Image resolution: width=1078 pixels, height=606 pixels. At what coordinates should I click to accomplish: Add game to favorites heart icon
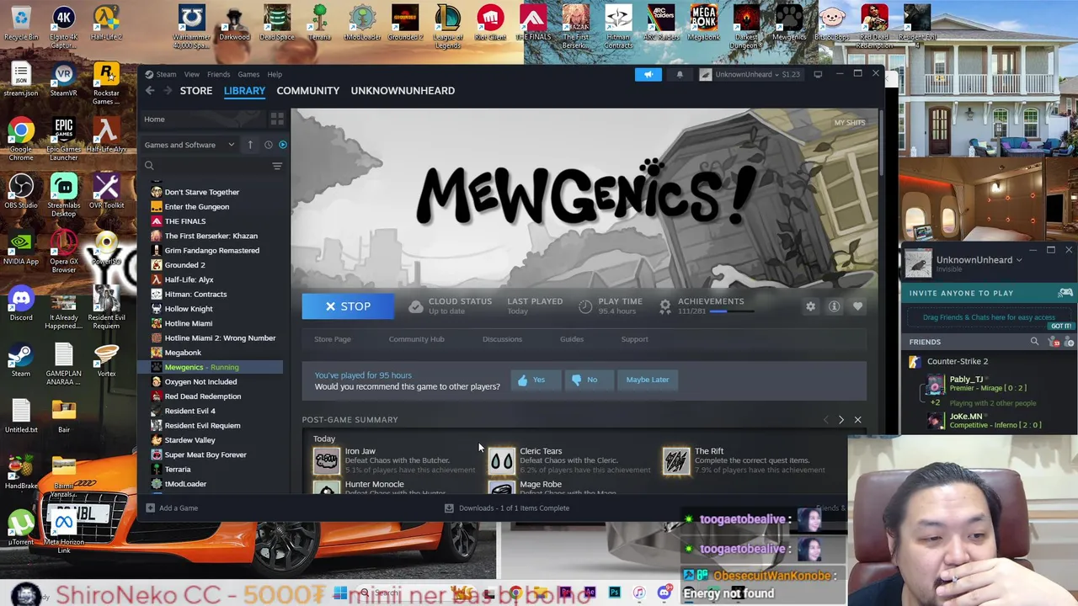857,306
